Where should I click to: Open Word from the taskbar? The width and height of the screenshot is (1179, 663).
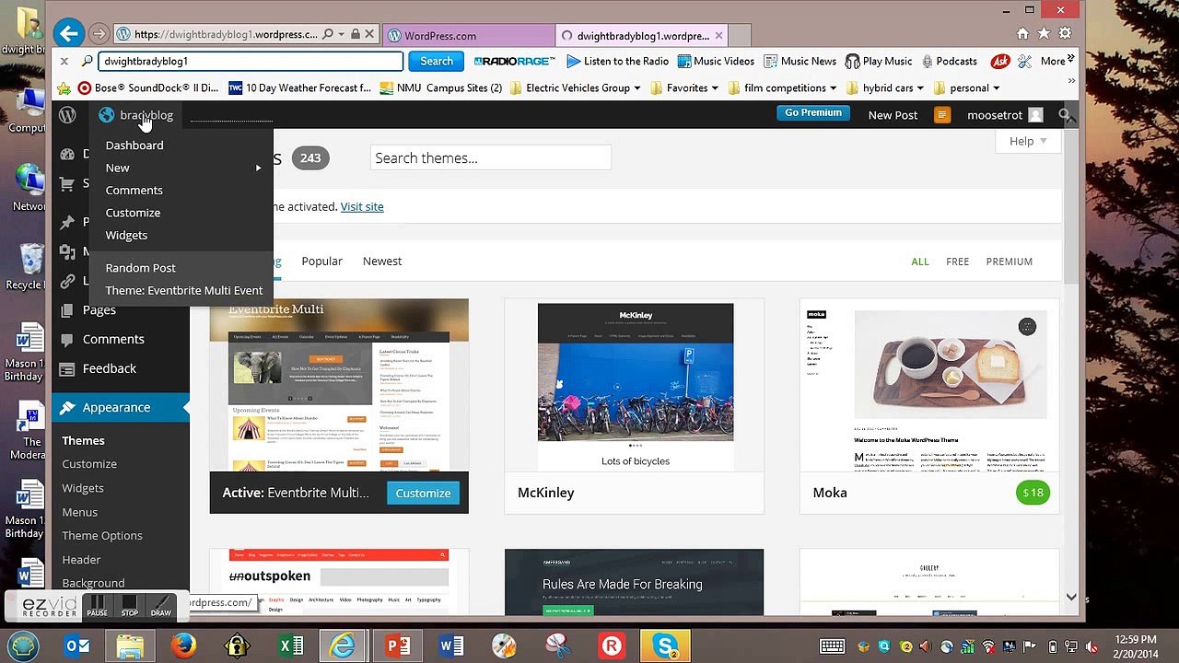pyautogui.click(x=451, y=646)
